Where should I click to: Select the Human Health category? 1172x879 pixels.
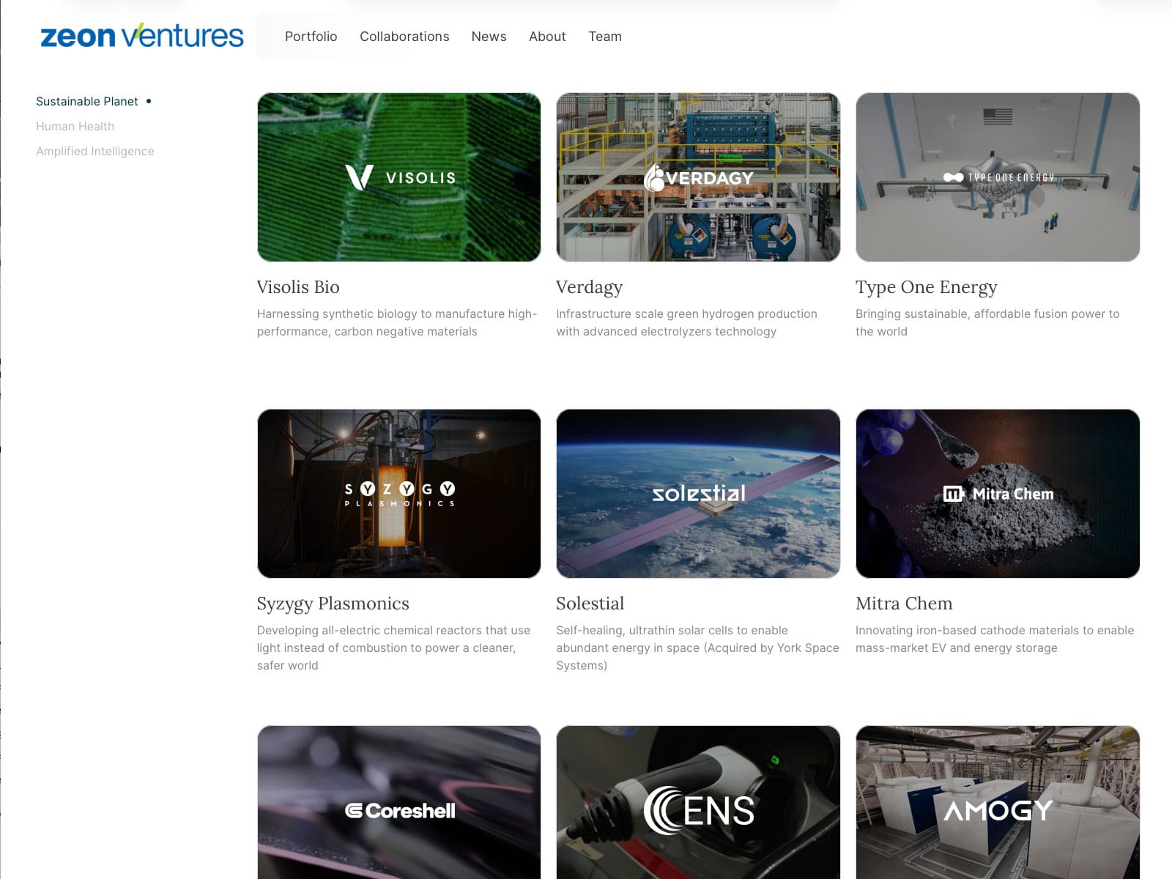[x=75, y=126]
